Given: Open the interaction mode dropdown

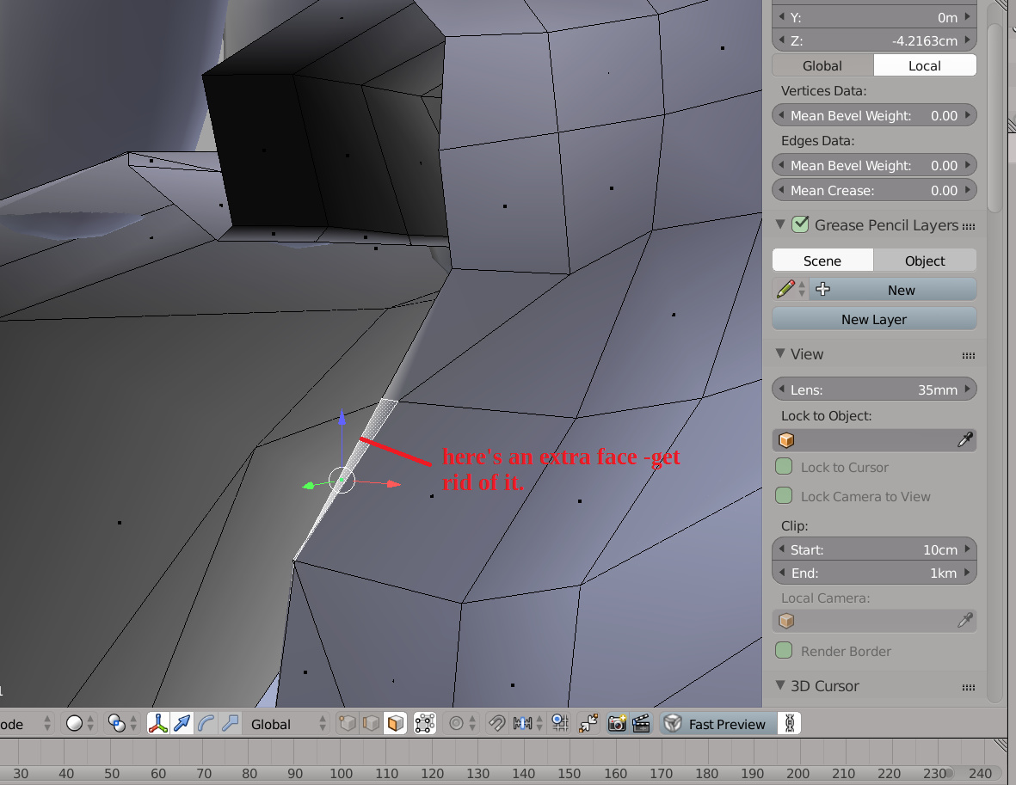Looking at the screenshot, I should click(26, 723).
